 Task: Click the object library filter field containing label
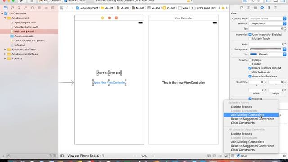coord(261,156)
